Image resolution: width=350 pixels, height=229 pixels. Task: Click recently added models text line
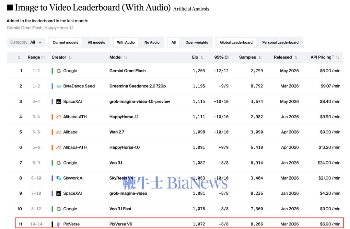(x=40, y=28)
